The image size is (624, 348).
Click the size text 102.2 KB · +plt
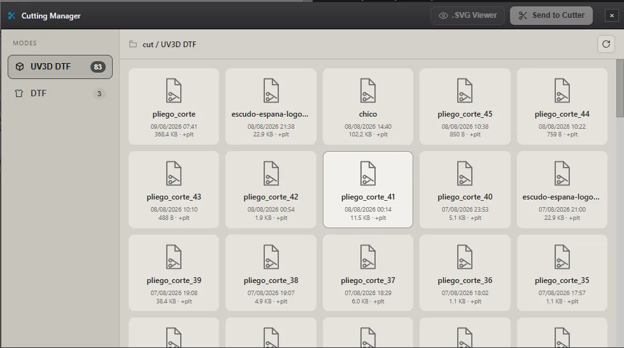pos(368,134)
